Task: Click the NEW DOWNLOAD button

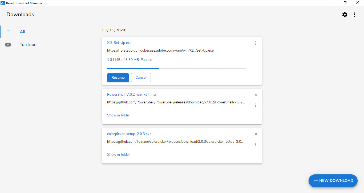Action: pyautogui.click(x=333, y=181)
